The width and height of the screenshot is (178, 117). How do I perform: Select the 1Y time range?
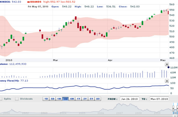click(78, 99)
